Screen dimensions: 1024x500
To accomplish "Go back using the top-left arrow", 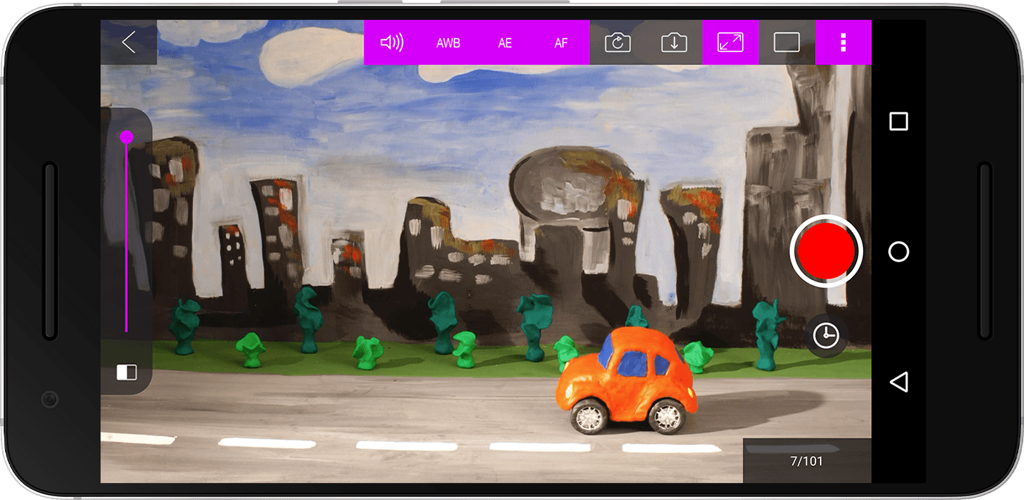I will pyautogui.click(x=128, y=43).
